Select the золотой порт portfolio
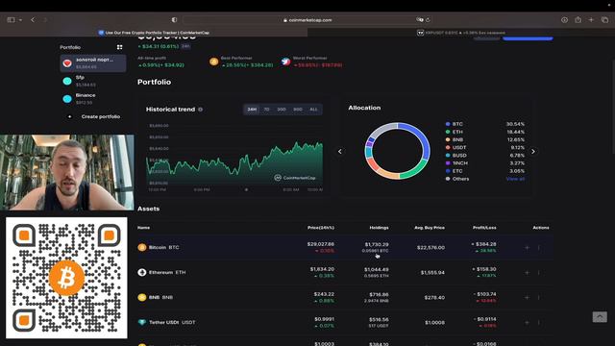This screenshot has width=615, height=346. [93, 62]
